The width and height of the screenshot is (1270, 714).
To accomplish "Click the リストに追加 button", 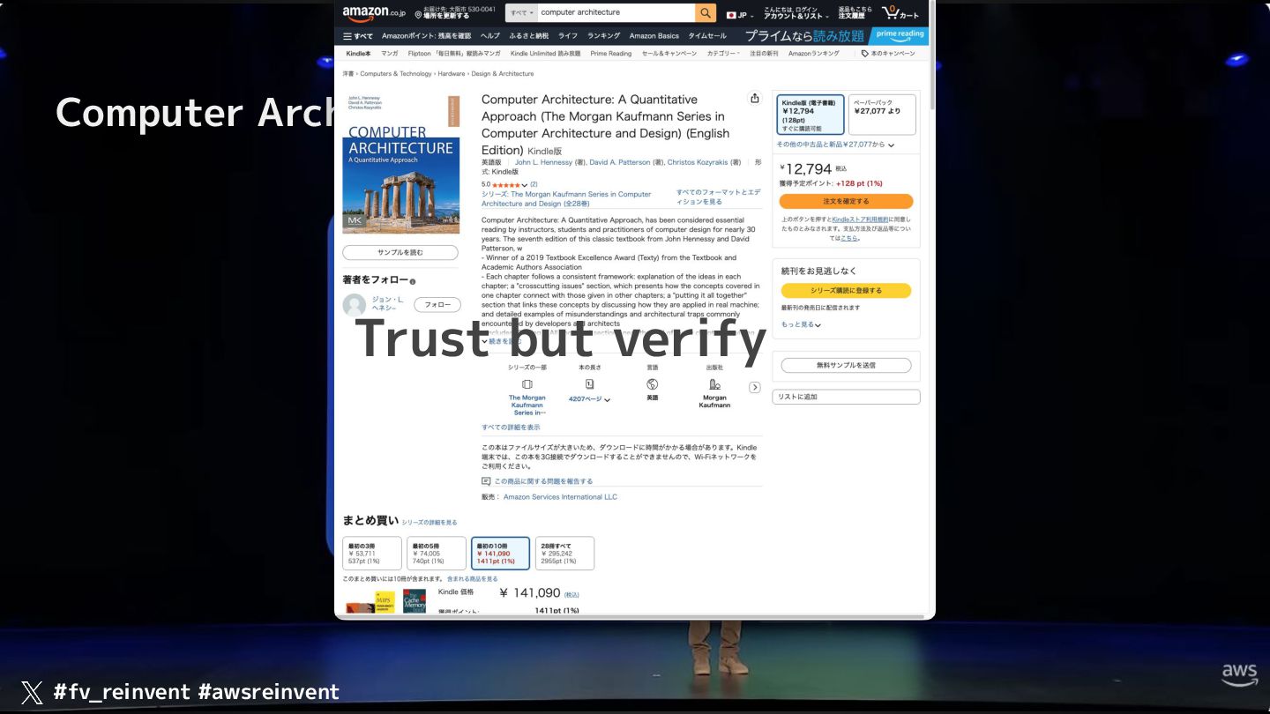I will pos(846,397).
